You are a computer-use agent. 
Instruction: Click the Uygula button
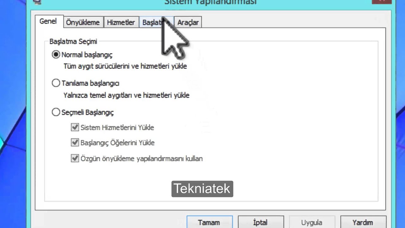(312, 222)
